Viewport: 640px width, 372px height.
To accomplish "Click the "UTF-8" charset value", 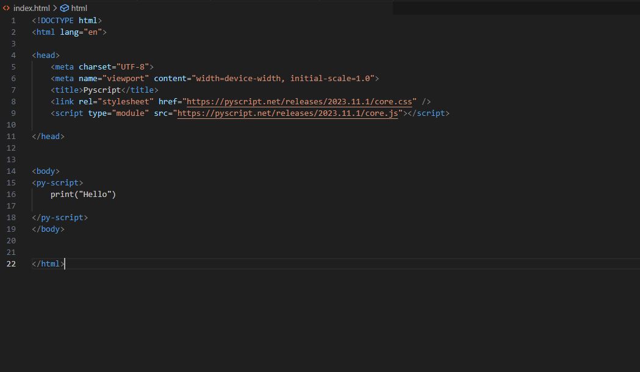I will coord(132,67).
